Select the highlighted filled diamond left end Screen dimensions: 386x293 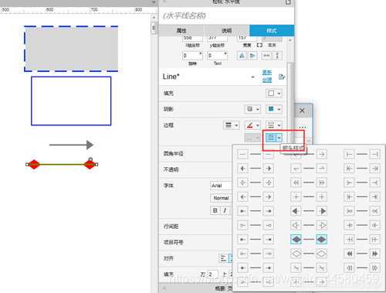tap(296, 240)
